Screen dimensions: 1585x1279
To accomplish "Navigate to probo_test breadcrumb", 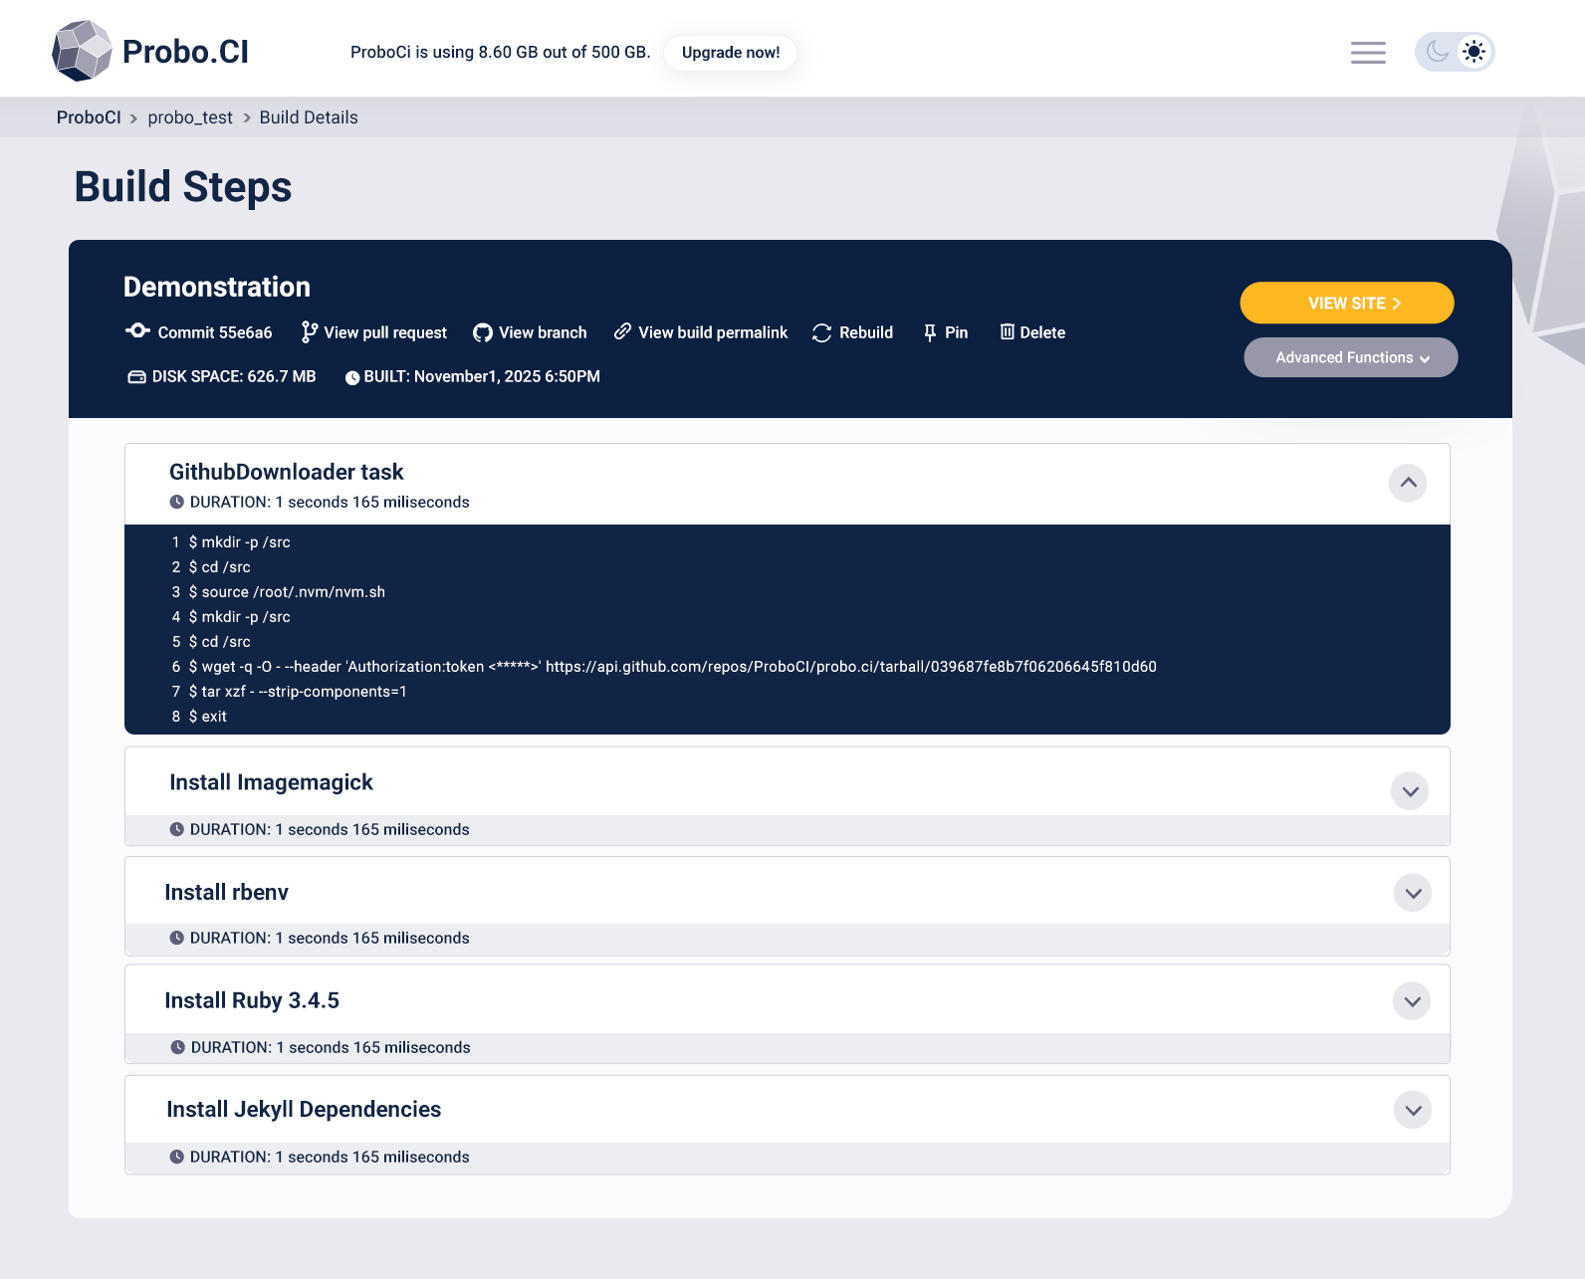I will click(x=190, y=117).
